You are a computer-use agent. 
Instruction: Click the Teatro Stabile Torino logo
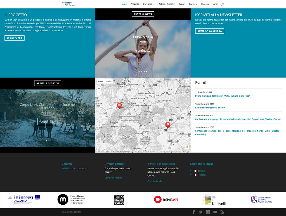pos(119,200)
